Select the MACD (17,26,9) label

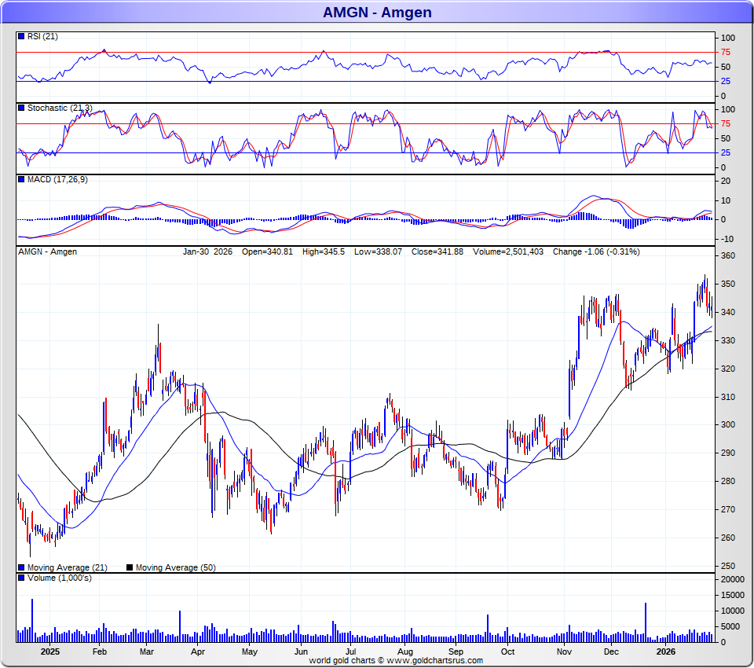pos(57,179)
